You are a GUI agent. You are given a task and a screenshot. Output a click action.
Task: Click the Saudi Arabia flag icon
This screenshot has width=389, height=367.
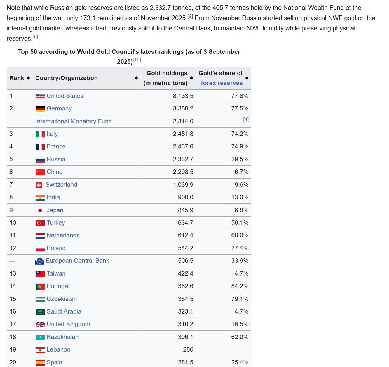[40, 312]
